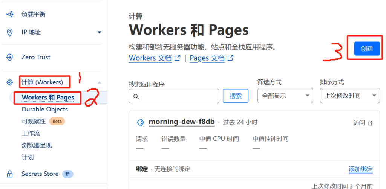The width and height of the screenshot is (386, 189).
Task: Open Secrets Store in the sidebar
Action: point(40,174)
